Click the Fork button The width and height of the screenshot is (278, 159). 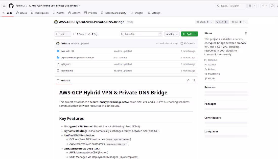(222, 22)
